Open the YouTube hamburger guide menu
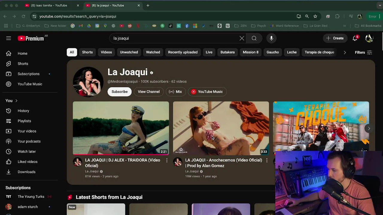The image size is (383, 215). (8, 38)
